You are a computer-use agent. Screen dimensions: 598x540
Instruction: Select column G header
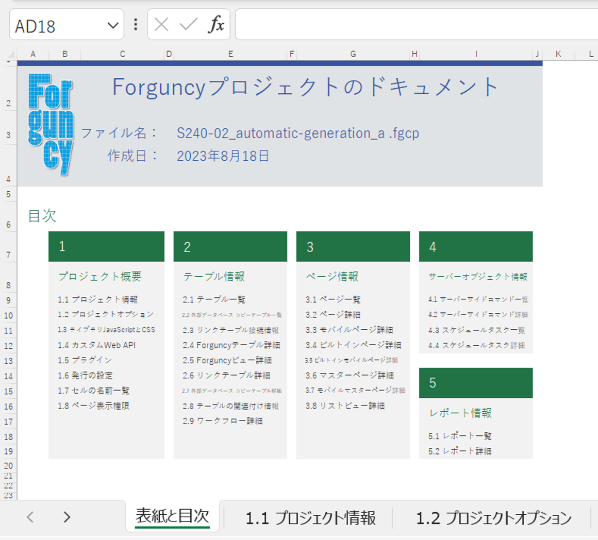tap(353, 54)
